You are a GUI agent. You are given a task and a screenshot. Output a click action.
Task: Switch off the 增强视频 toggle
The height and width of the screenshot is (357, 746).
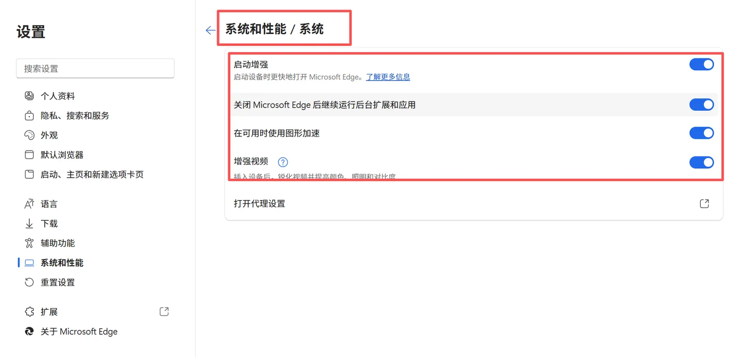tap(701, 162)
